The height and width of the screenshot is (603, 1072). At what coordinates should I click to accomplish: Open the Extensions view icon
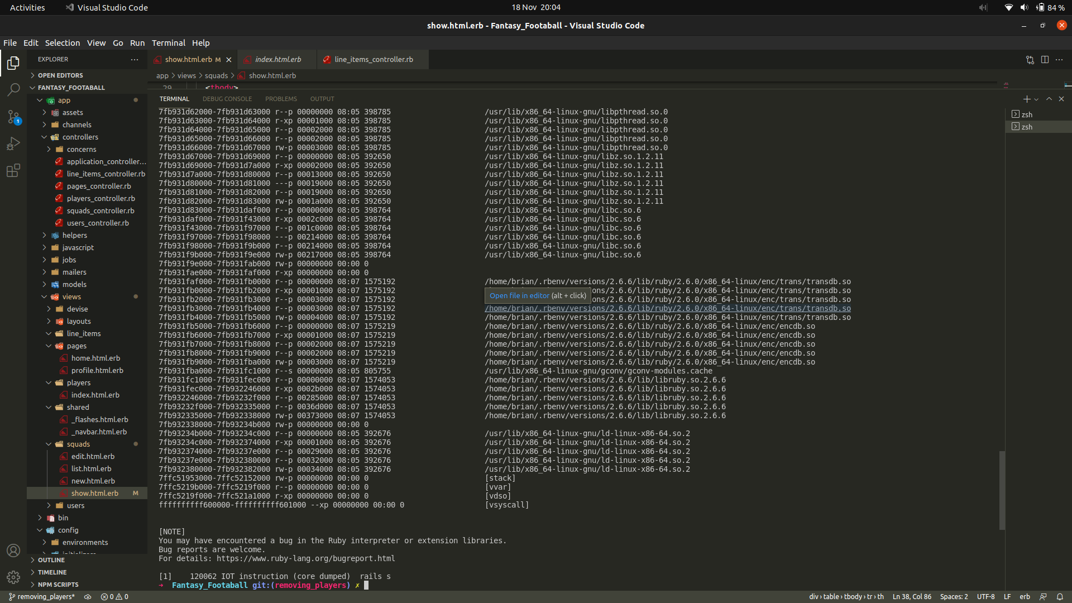[x=13, y=170]
